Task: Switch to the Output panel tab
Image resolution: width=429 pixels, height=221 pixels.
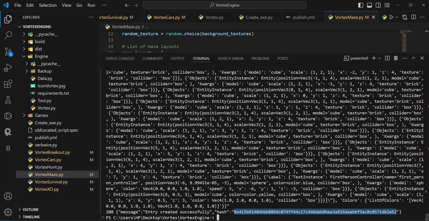Action: (178, 58)
